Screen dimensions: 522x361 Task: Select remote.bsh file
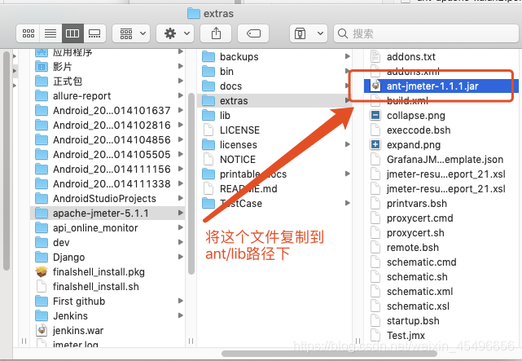pyautogui.click(x=441, y=247)
